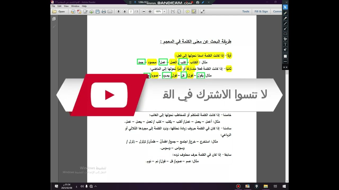Open the zoom level dropdown arrow
Screen dimensions: 339x190
click(x=164, y=12)
